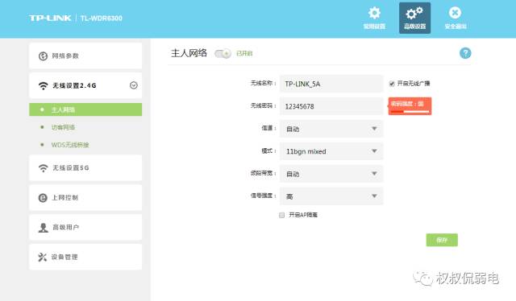The width and height of the screenshot is (516, 301).
Task: Open the advanced settings double-gear icon
Action: pyautogui.click(x=414, y=13)
